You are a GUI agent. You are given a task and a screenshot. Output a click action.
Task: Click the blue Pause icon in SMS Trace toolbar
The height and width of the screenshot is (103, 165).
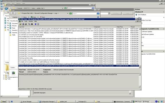(36, 24)
